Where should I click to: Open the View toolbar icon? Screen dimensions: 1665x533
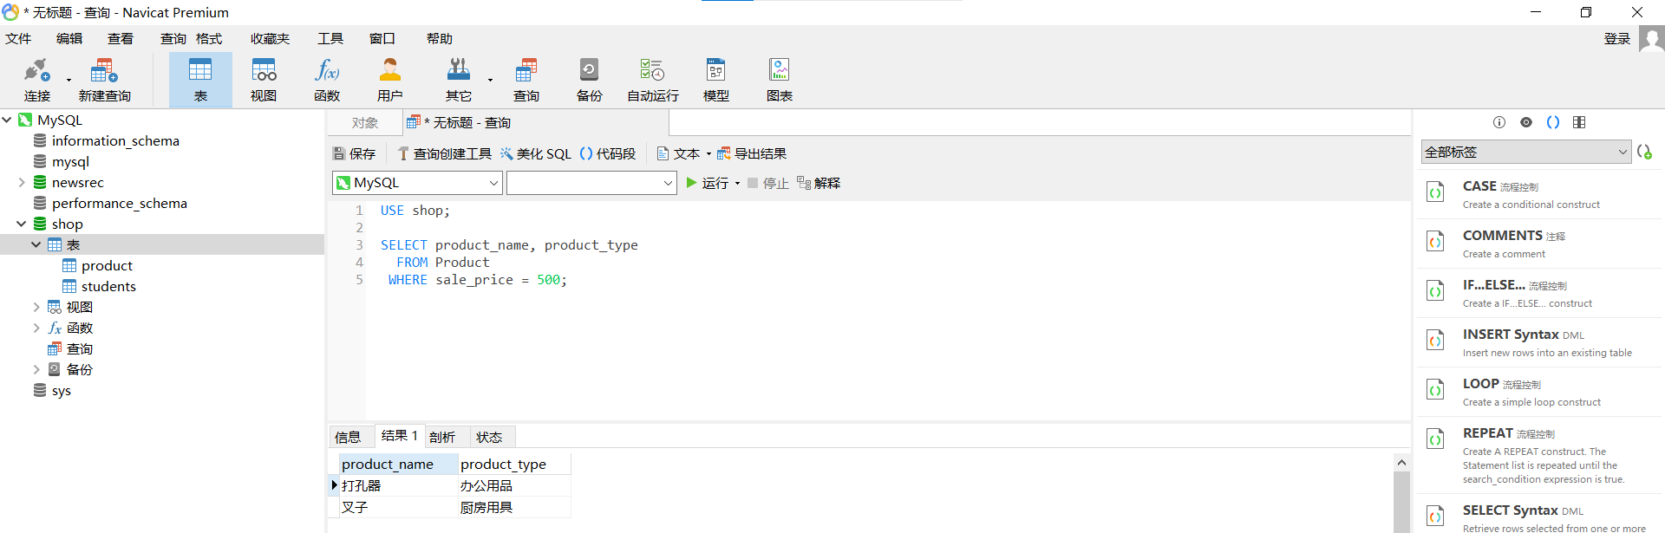(x=264, y=79)
